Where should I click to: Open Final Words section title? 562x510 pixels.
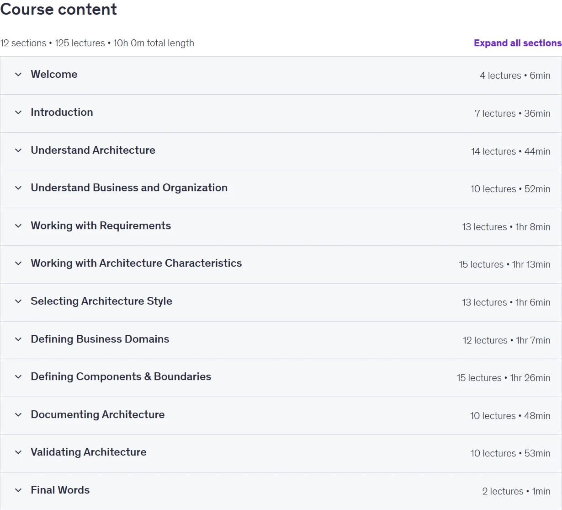point(60,490)
